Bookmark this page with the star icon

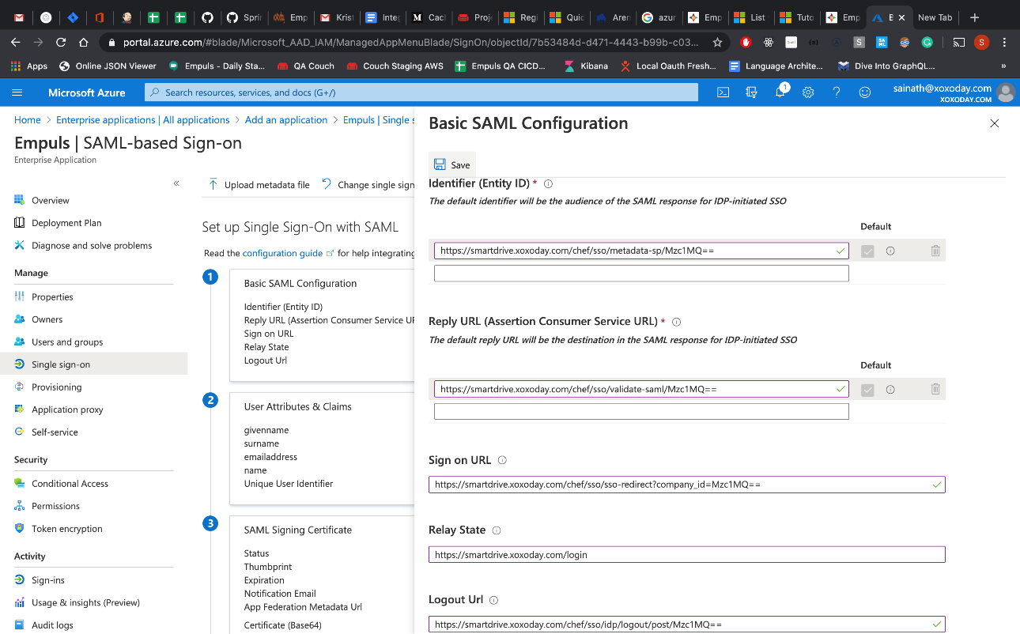tap(717, 42)
